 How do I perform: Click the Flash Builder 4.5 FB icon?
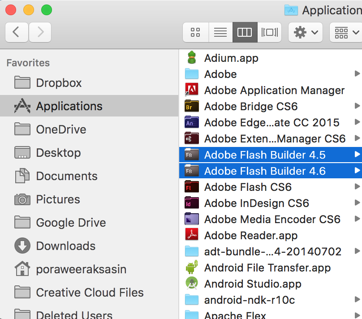coord(192,155)
